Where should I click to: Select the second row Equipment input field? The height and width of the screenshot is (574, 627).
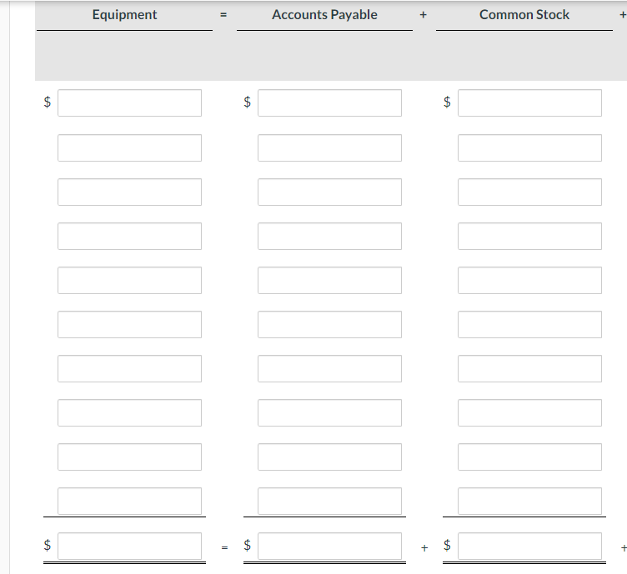pos(129,147)
